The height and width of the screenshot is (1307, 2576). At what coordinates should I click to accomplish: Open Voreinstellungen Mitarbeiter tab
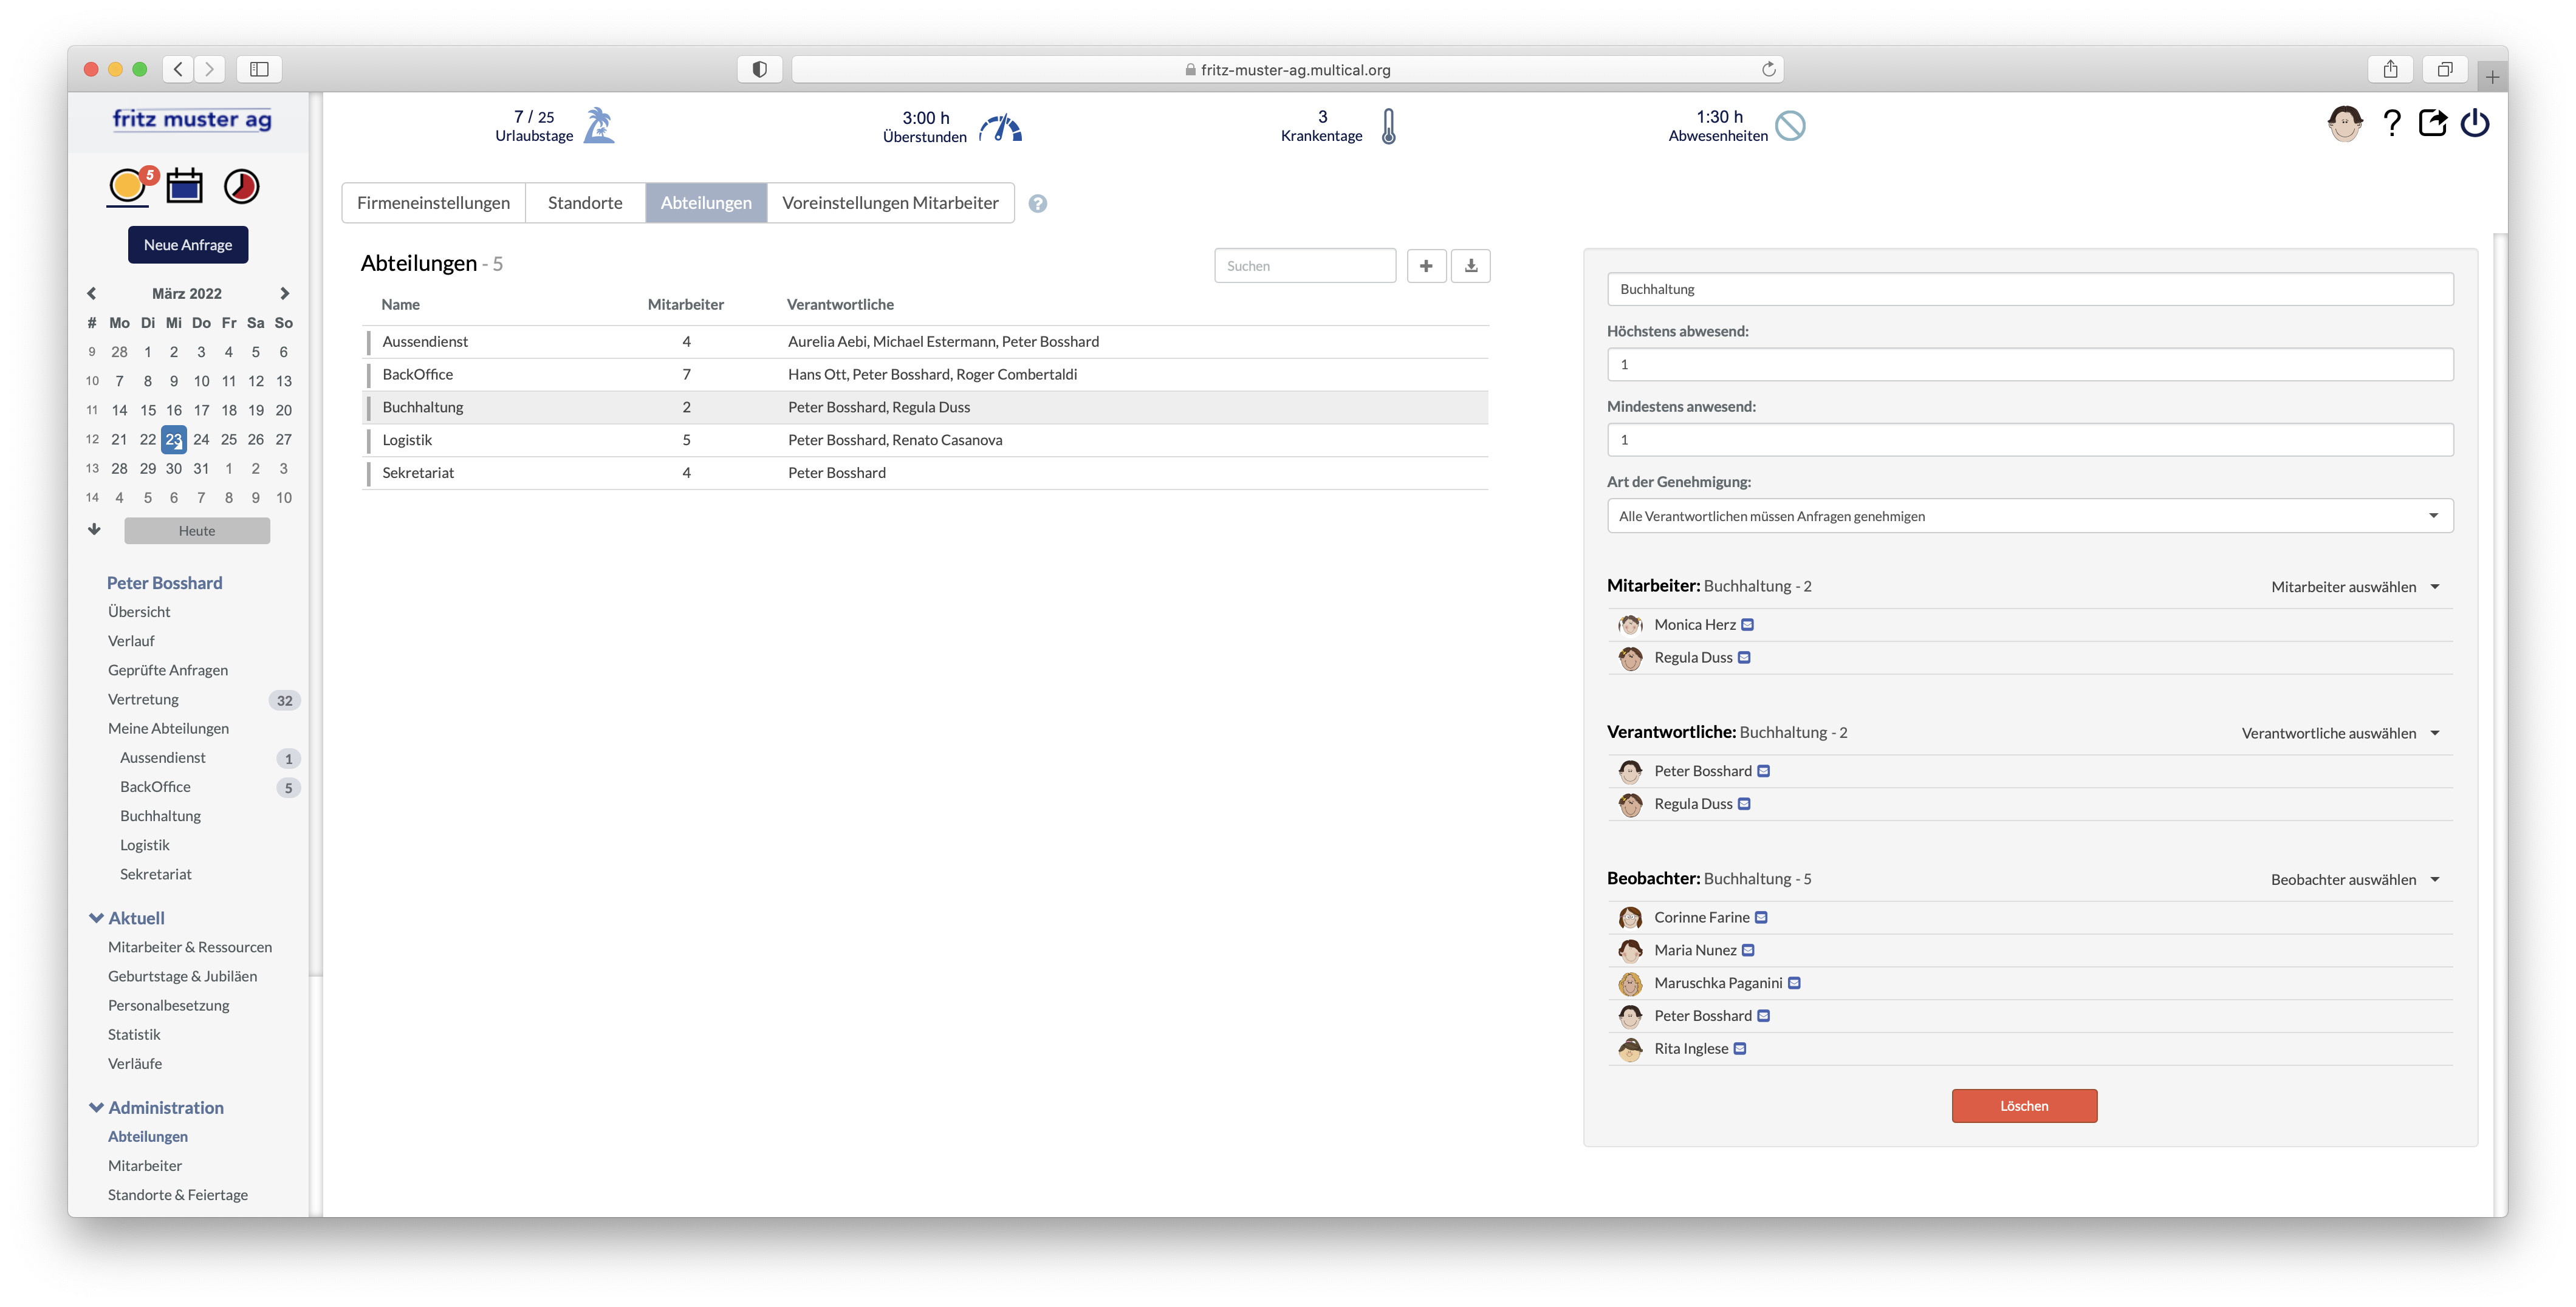[890, 203]
